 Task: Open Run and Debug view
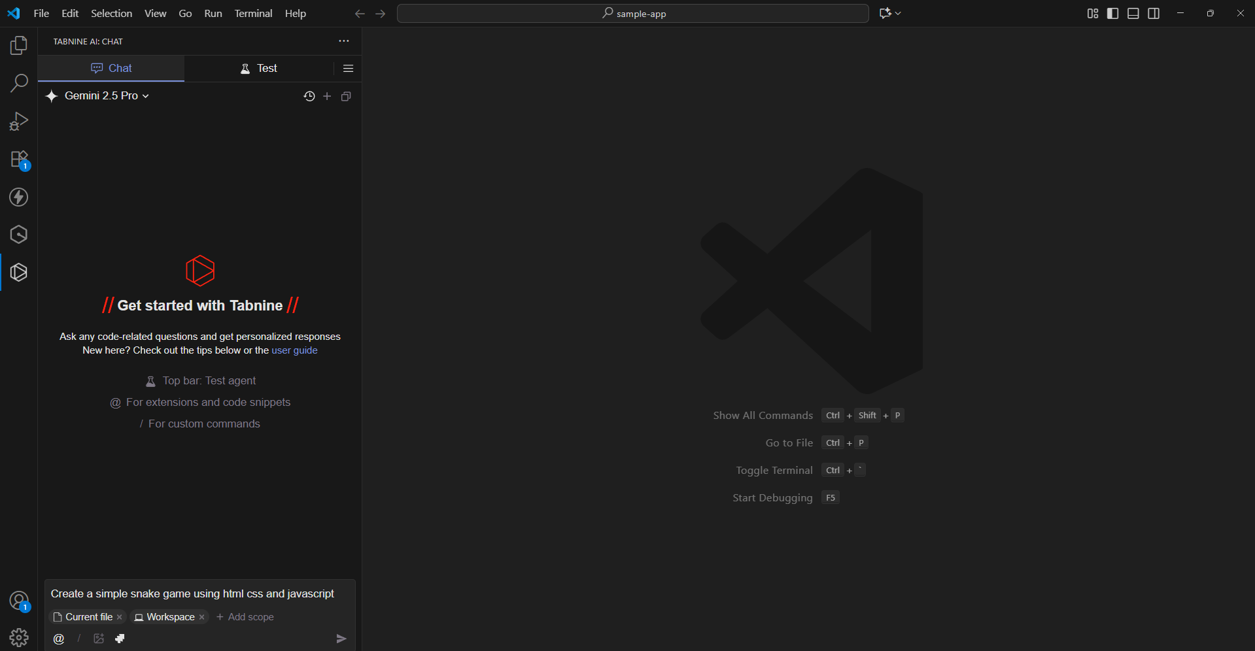(19, 122)
